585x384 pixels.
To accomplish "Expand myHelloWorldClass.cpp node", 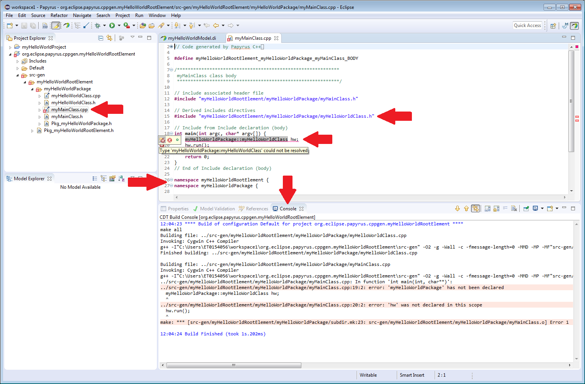I will tap(39, 96).
